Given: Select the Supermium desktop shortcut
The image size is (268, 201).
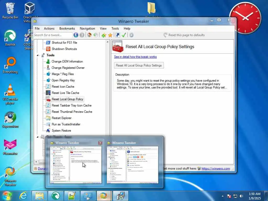Looking at the screenshot, I should point(10,120).
